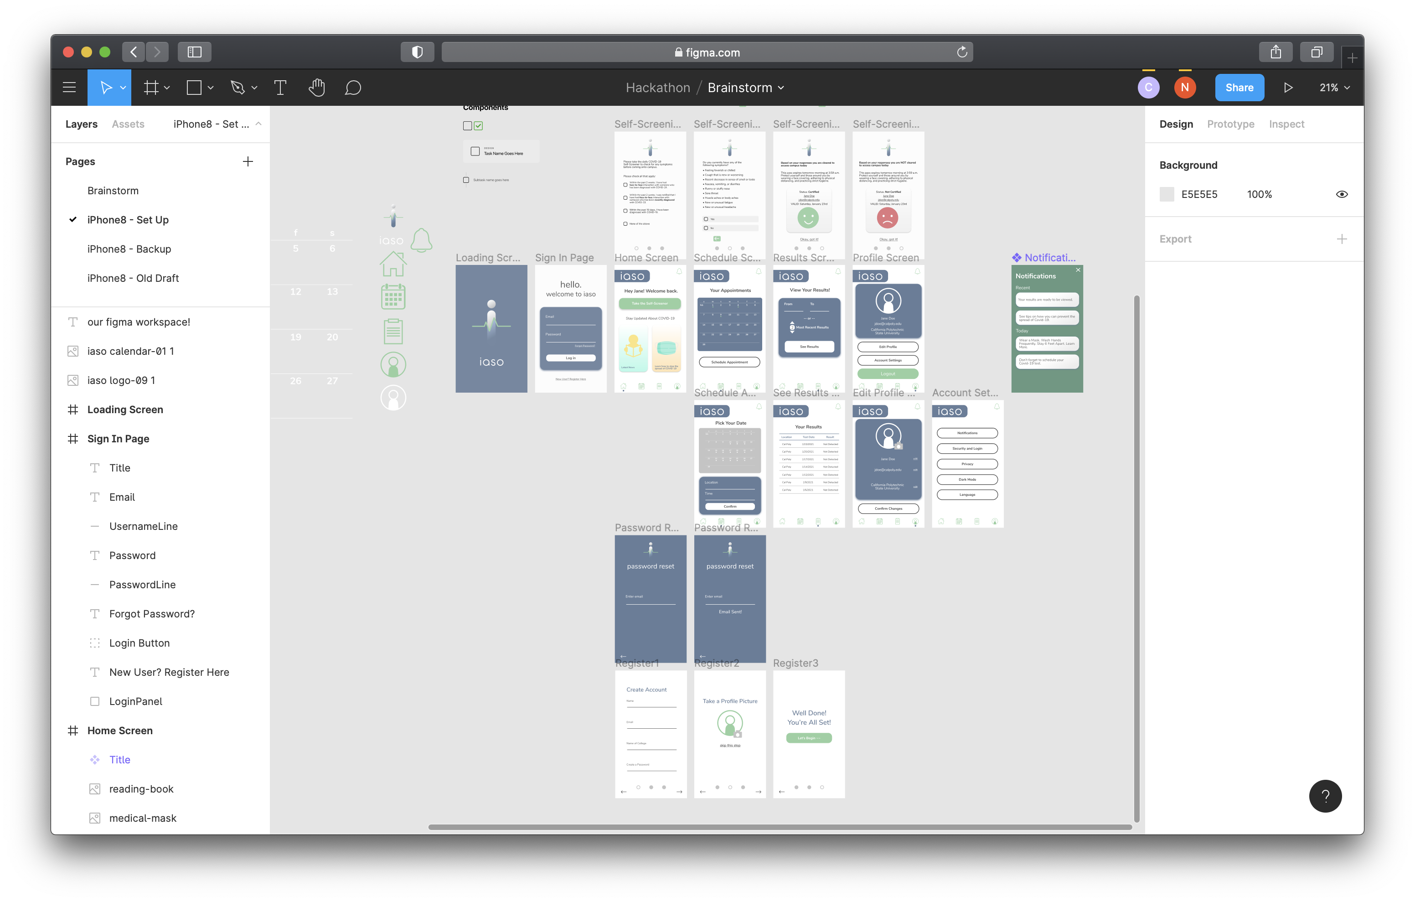Click the Present play button

click(1287, 88)
